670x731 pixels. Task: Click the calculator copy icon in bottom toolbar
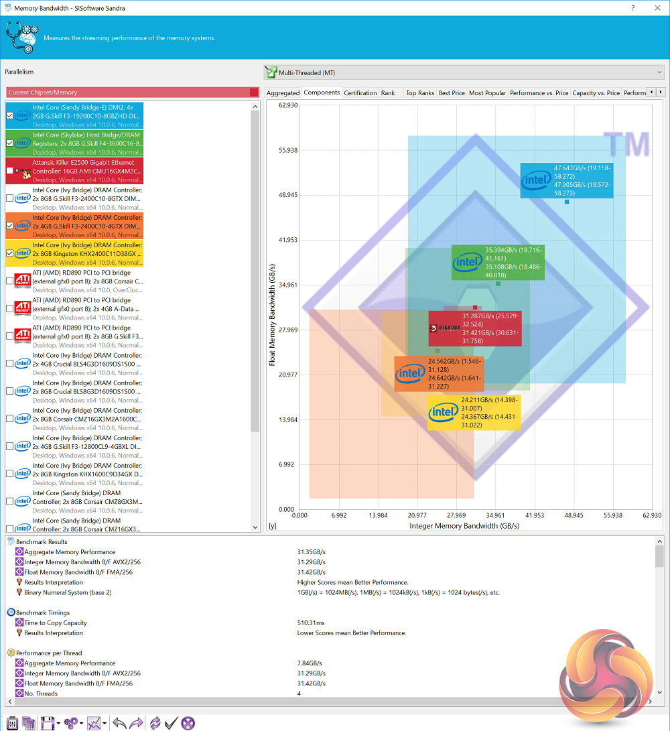click(29, 723)
